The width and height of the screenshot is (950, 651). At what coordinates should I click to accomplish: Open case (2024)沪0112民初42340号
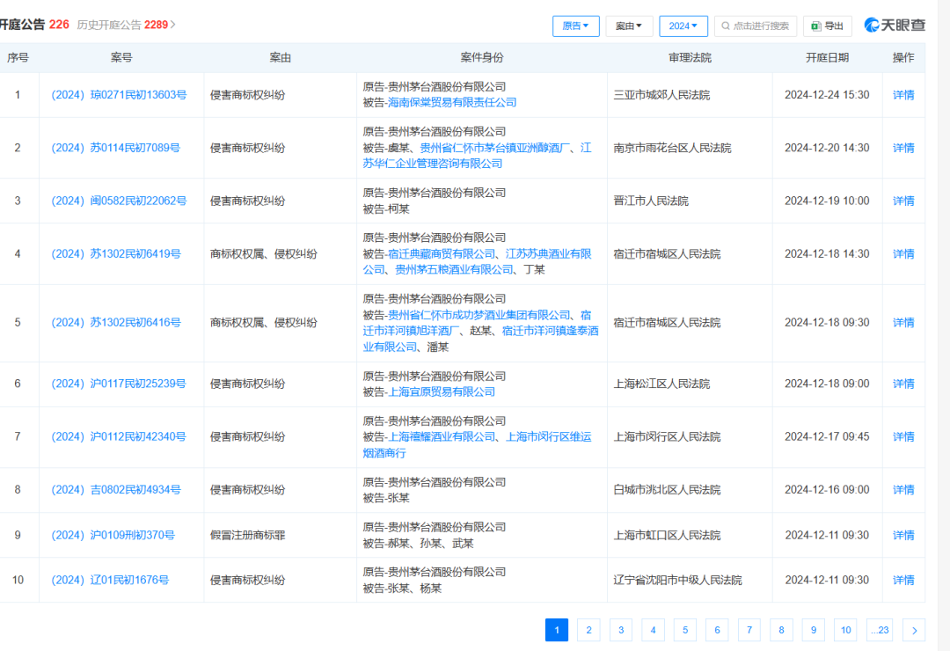119,436
